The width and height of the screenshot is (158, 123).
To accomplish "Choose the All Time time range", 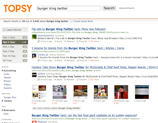I will point(15,61).
